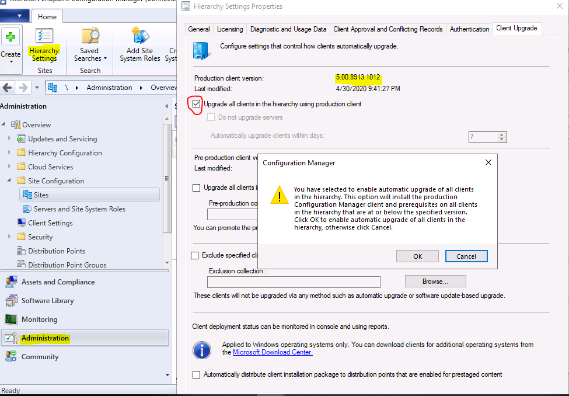Open Saved Searches in the ribbon
This screenshot has height=396, width=569.
(x=90, y=45)
